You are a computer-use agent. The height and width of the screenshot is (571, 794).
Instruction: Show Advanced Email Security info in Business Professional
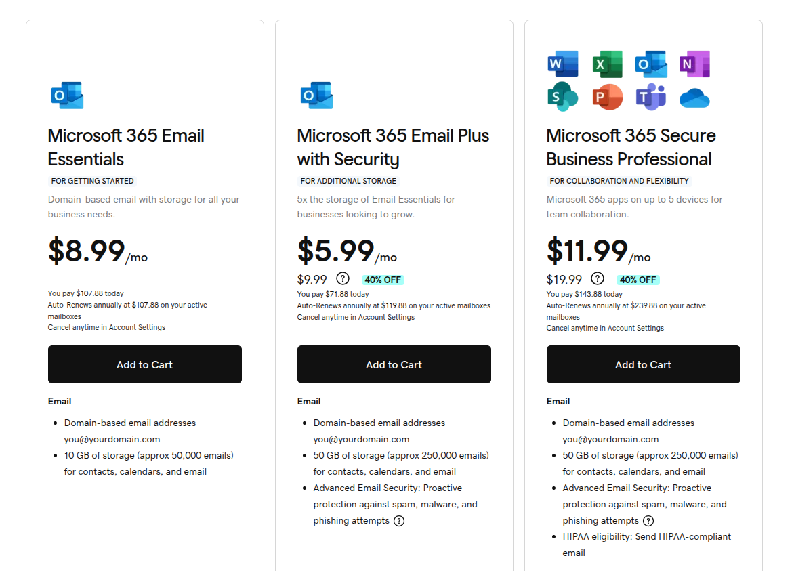[648, 521]
